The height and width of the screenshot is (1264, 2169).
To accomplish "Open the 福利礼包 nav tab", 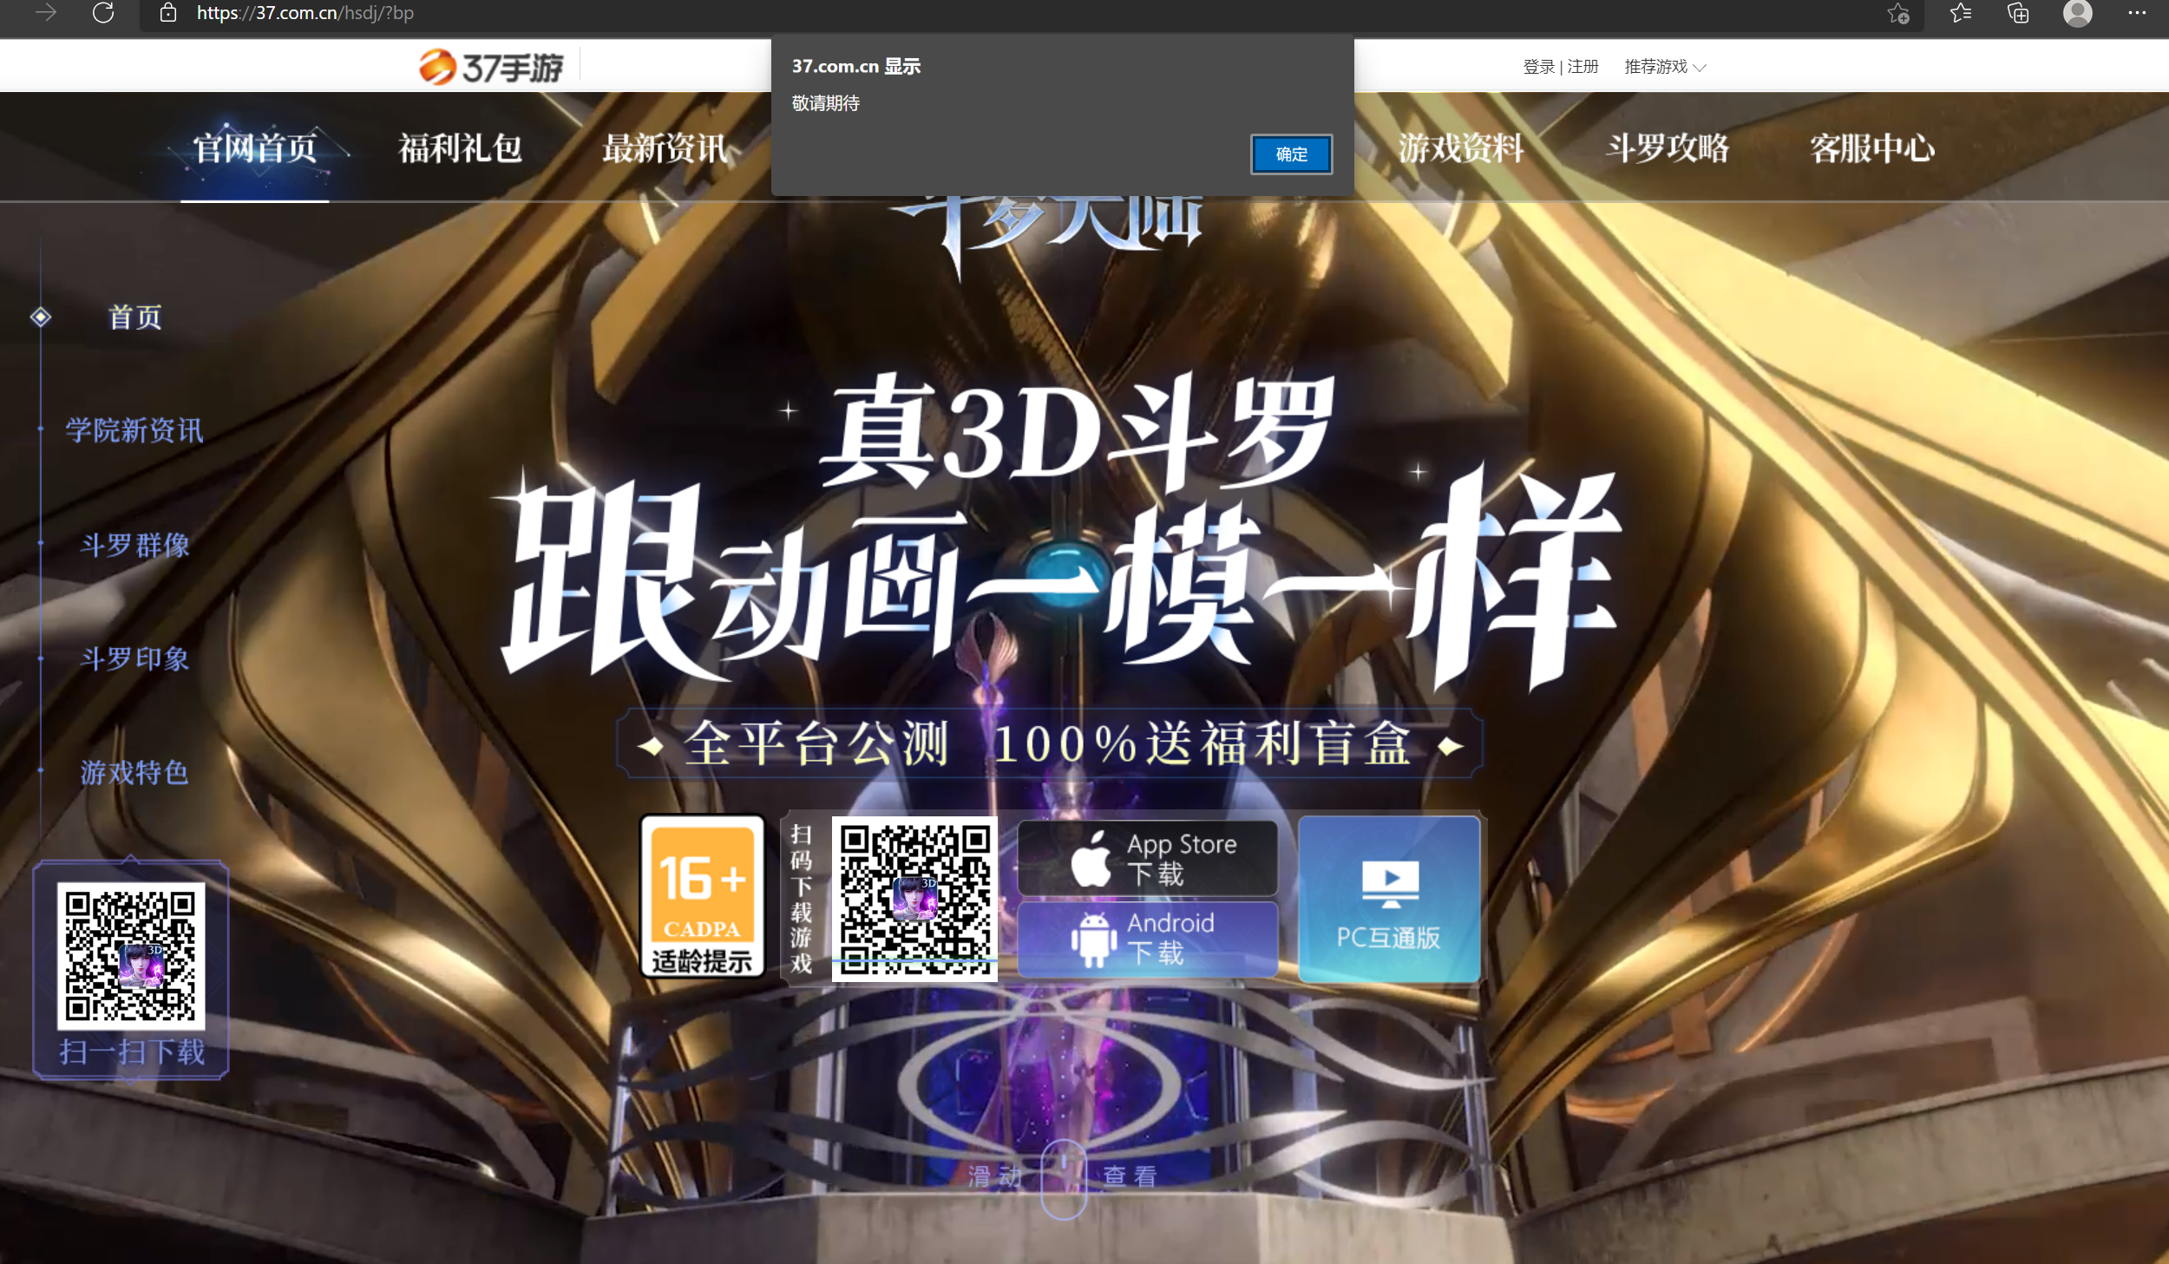I will [x=460, y=148].
